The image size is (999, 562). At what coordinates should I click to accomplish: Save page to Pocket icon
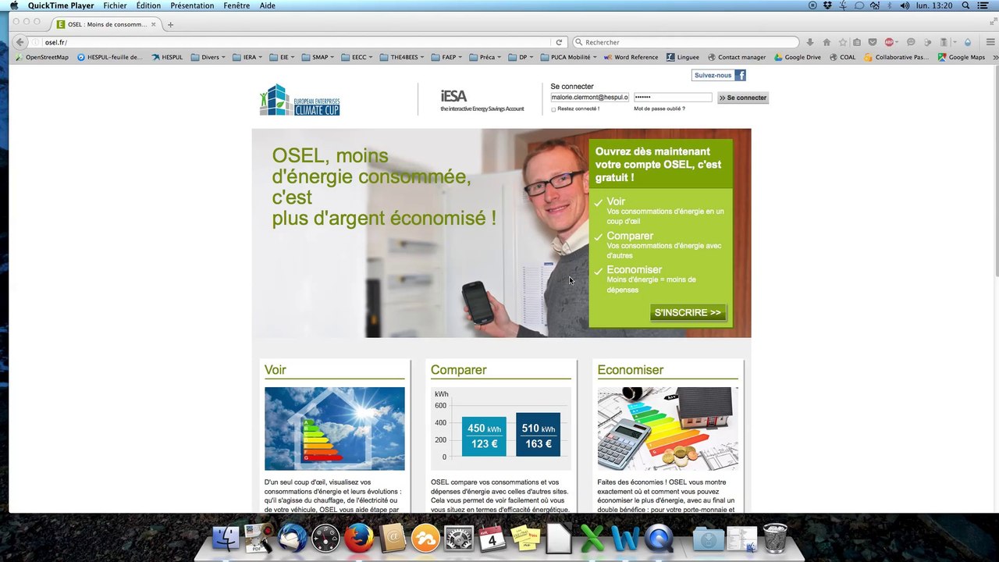(873, 42)
